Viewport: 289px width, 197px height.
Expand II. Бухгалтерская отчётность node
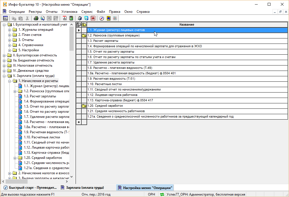pos(4,56)
